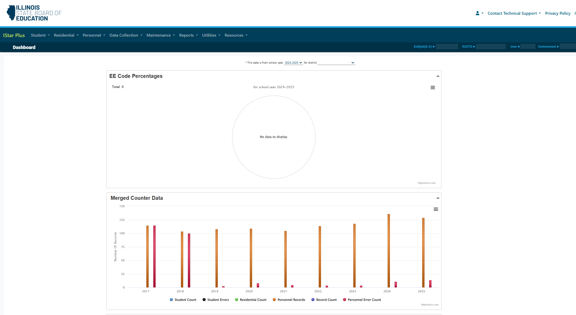Click the 'Total: 0' text

(x=118, y=87)
